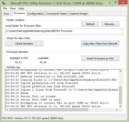Open the View menu

tap(13, 8)
